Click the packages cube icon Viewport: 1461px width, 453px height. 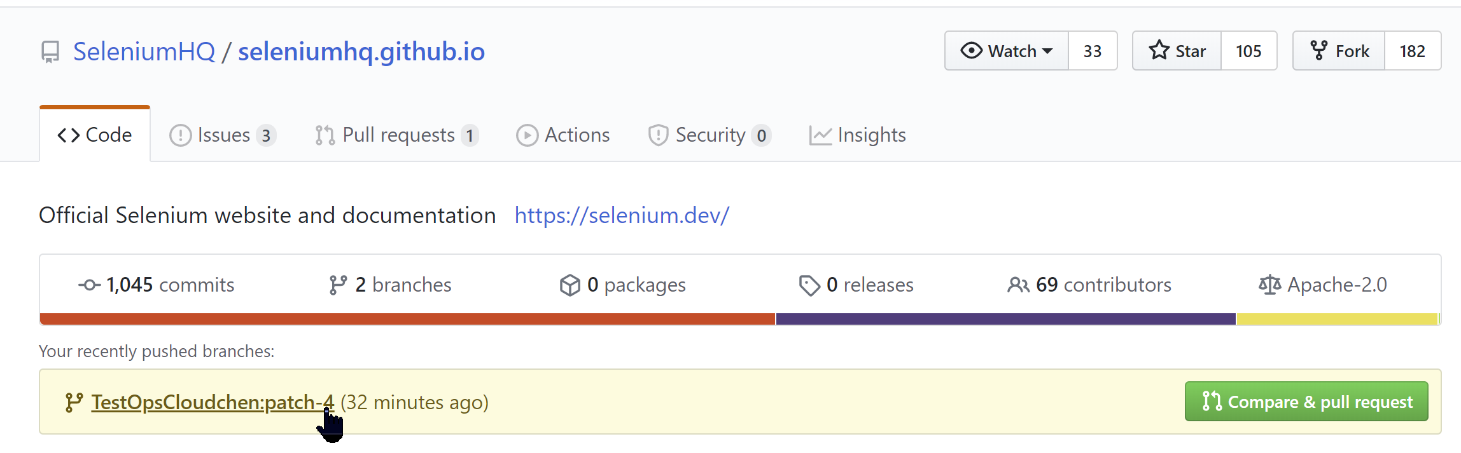click(570, 285)
